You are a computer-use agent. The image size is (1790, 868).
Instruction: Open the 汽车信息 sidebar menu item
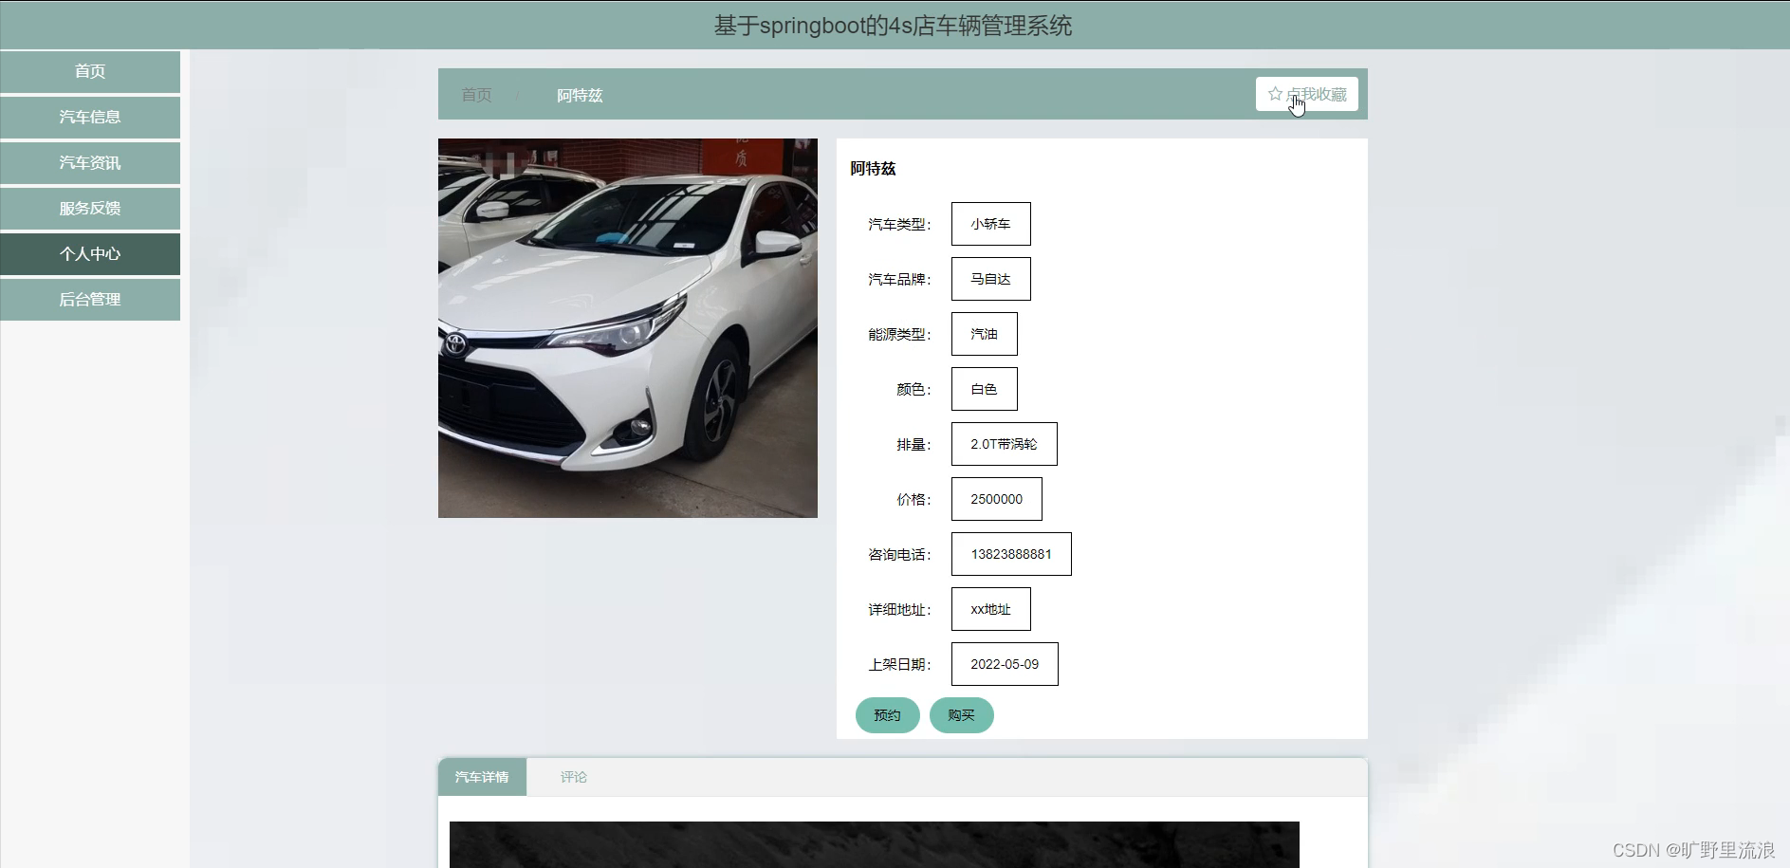click(90, 117)
